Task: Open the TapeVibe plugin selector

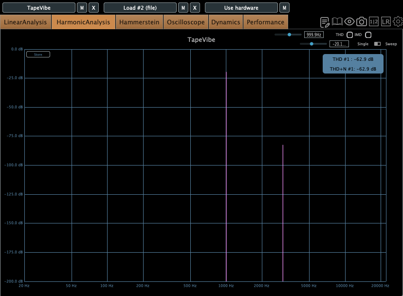Action: click(x=38, y=8)
